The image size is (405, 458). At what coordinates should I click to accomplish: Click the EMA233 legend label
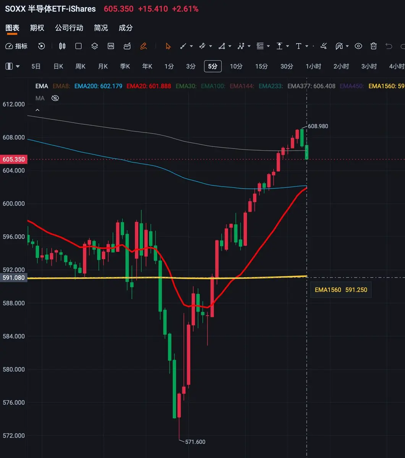coord(271,86)
